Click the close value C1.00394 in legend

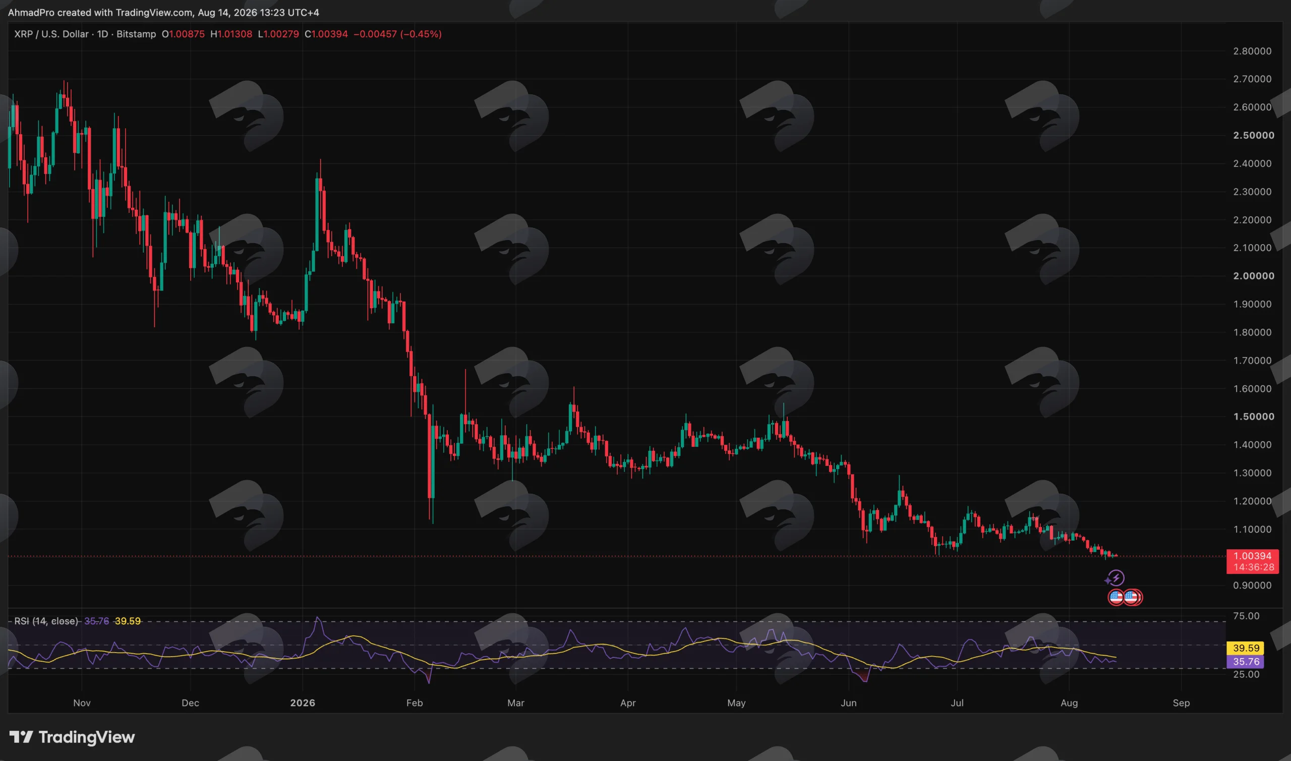326,34
